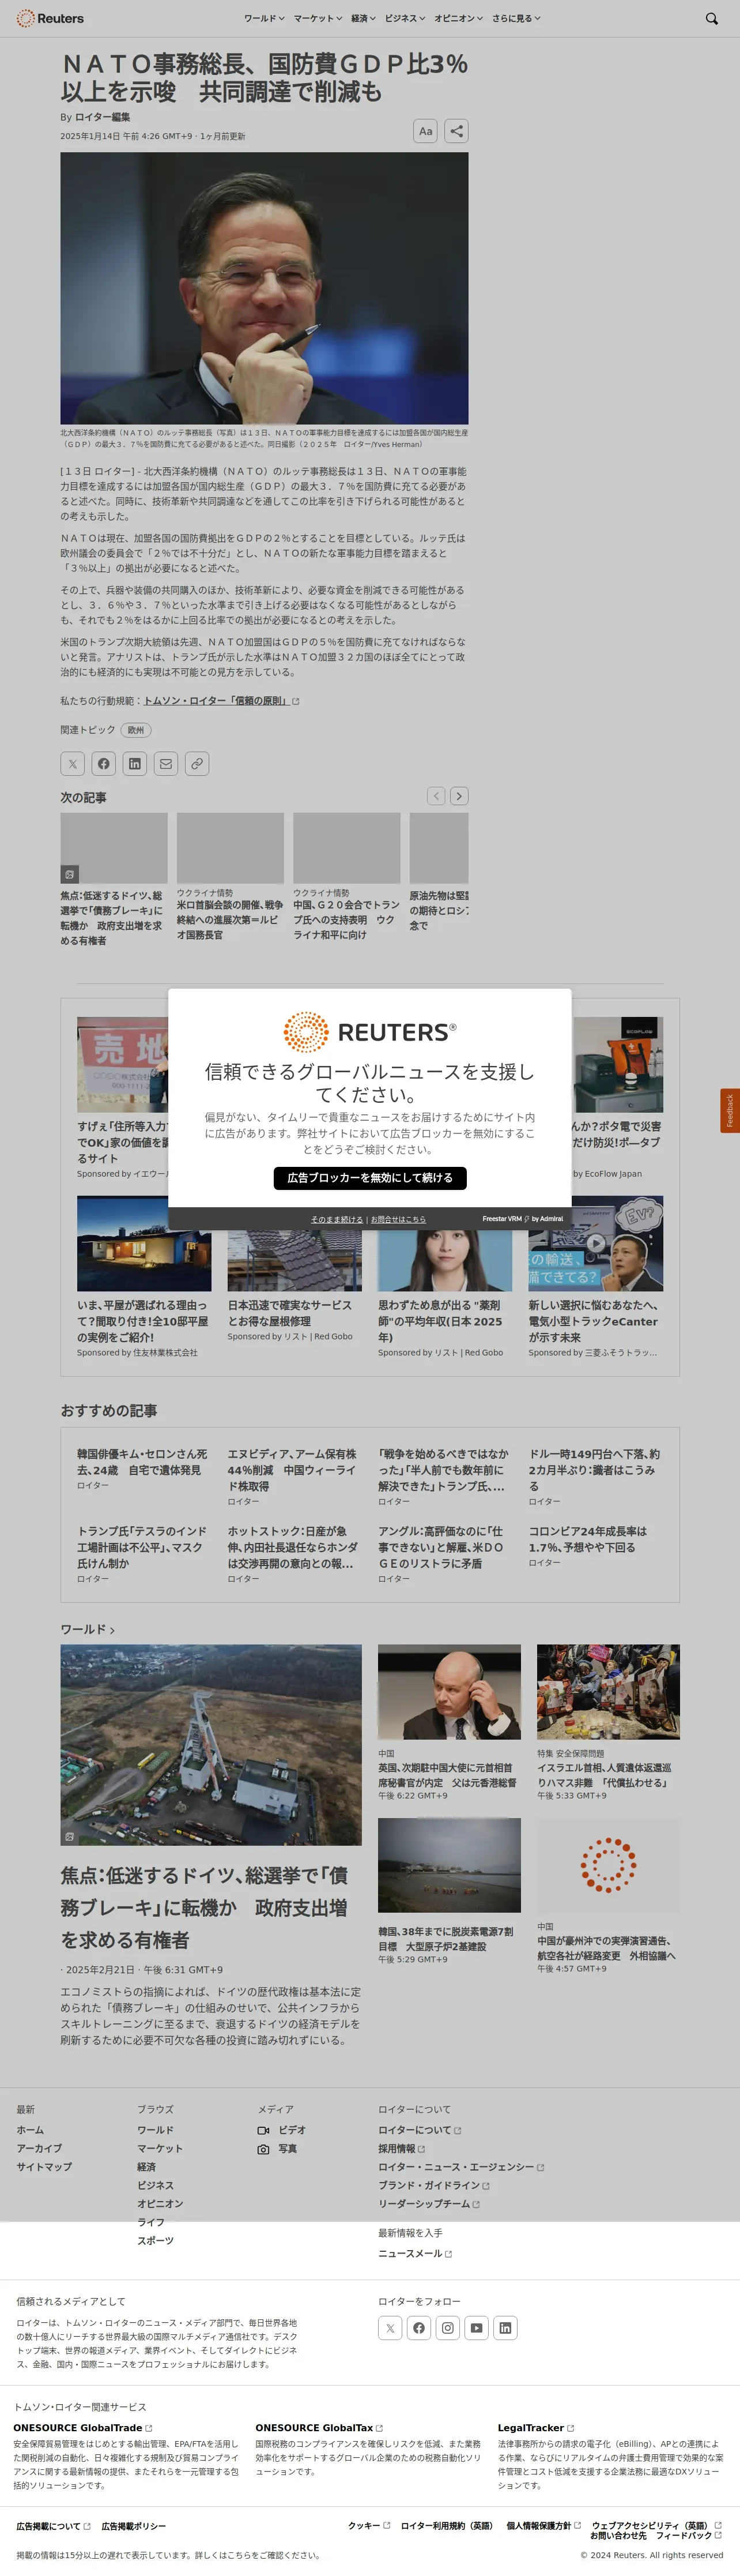Screen dimensions: 740x2576
Task: Open 韓国俳優キム・セロンさん死去 recommended article
Action: (x=143, y=1462)
